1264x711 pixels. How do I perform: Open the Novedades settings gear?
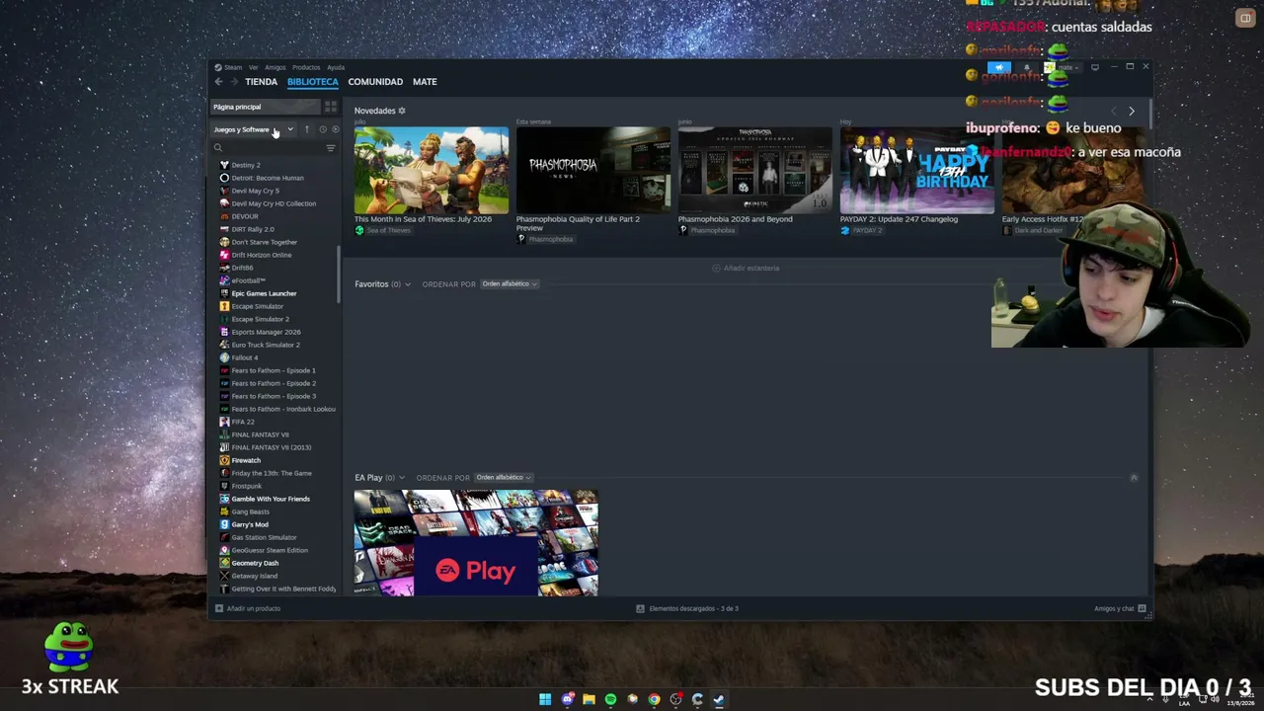click(x=402, y=111)
